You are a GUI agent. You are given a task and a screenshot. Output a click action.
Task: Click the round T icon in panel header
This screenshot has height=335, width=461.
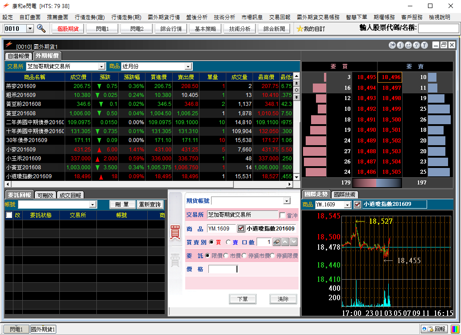click(x=424, y=45)
